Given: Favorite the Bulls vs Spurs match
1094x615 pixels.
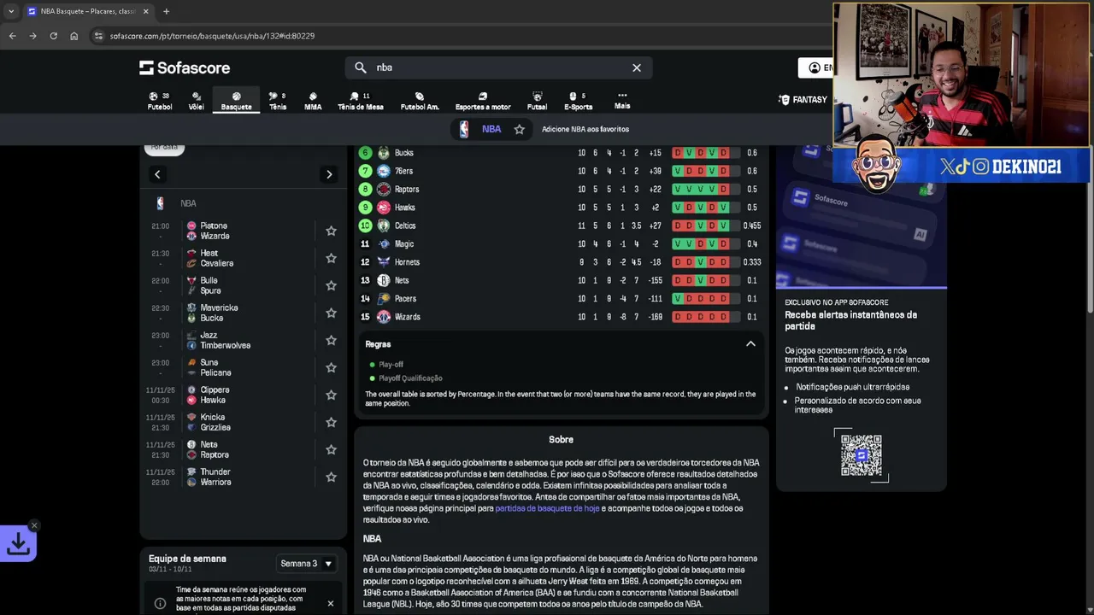Looking at the screenshot, I should click(331, 285).
